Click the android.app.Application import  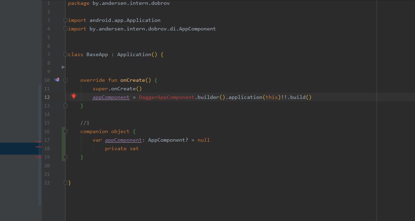125,20
